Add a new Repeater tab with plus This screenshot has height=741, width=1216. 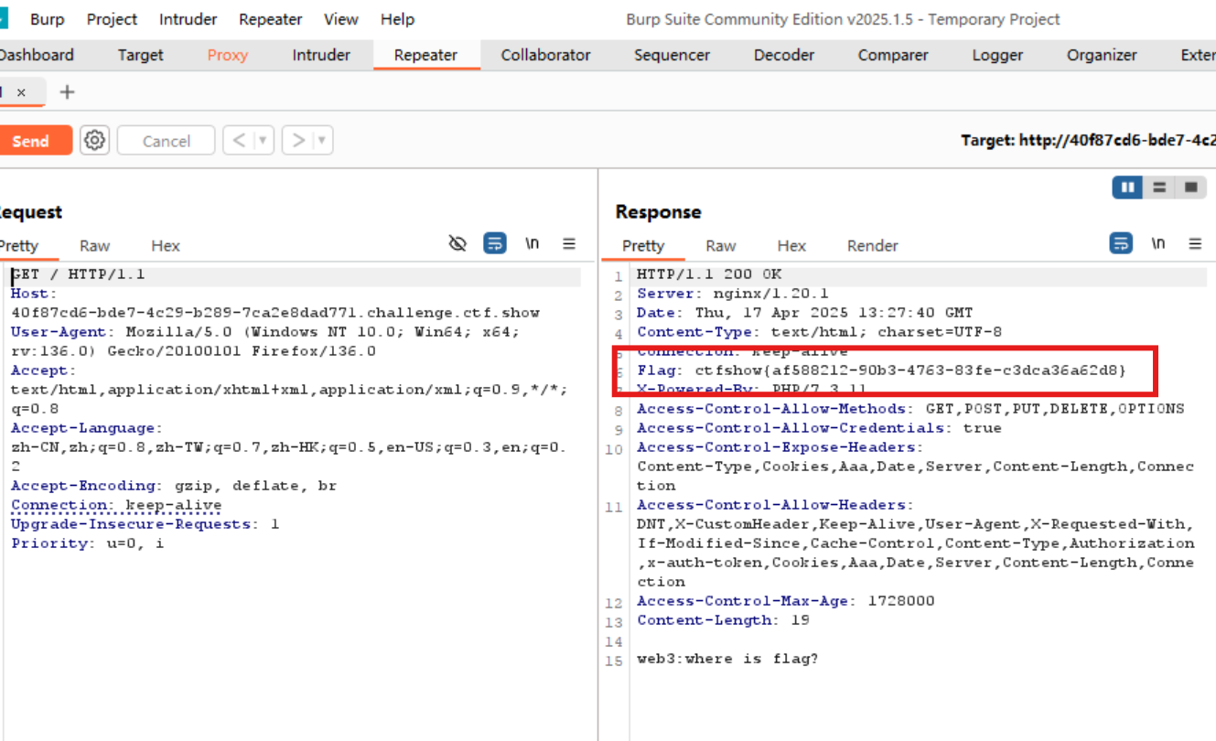point(67,92)
